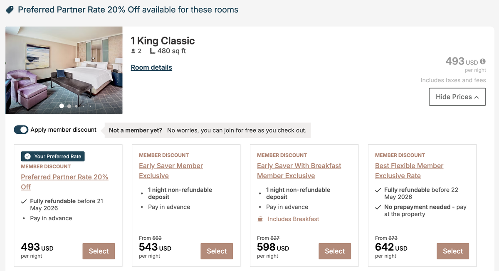
Task: Click the tag icon beside Preferred Partner Rate header
Action: (x=10, y=9)
